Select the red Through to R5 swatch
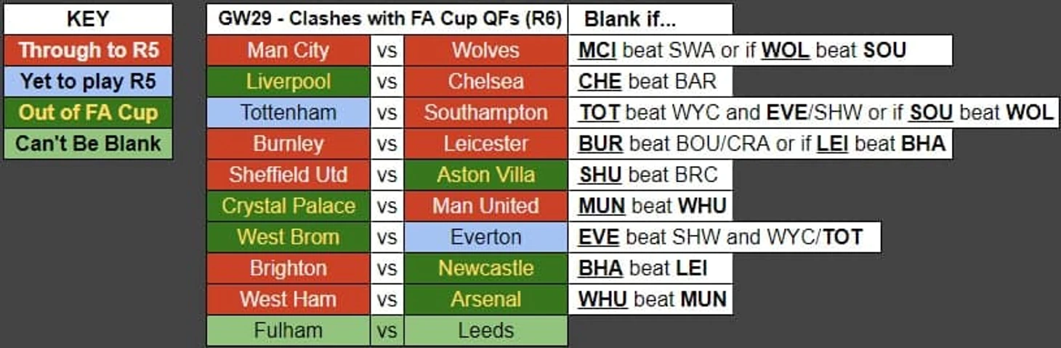This screenshot has width=1061, height=348. click(x=88, y=51)
